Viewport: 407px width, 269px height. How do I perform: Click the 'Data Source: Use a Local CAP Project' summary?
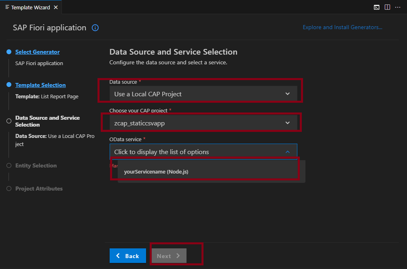click(55, 140)
